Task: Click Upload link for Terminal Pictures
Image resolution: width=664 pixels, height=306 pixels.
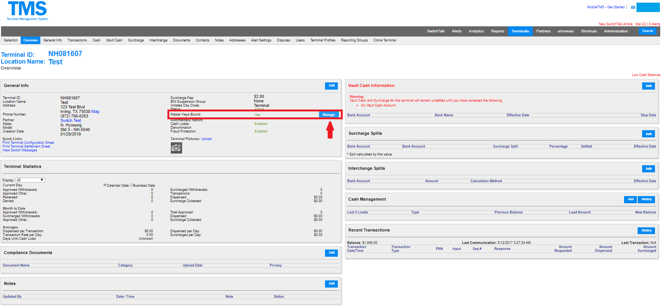Action: pyautogui.click(x=206, y=139)
